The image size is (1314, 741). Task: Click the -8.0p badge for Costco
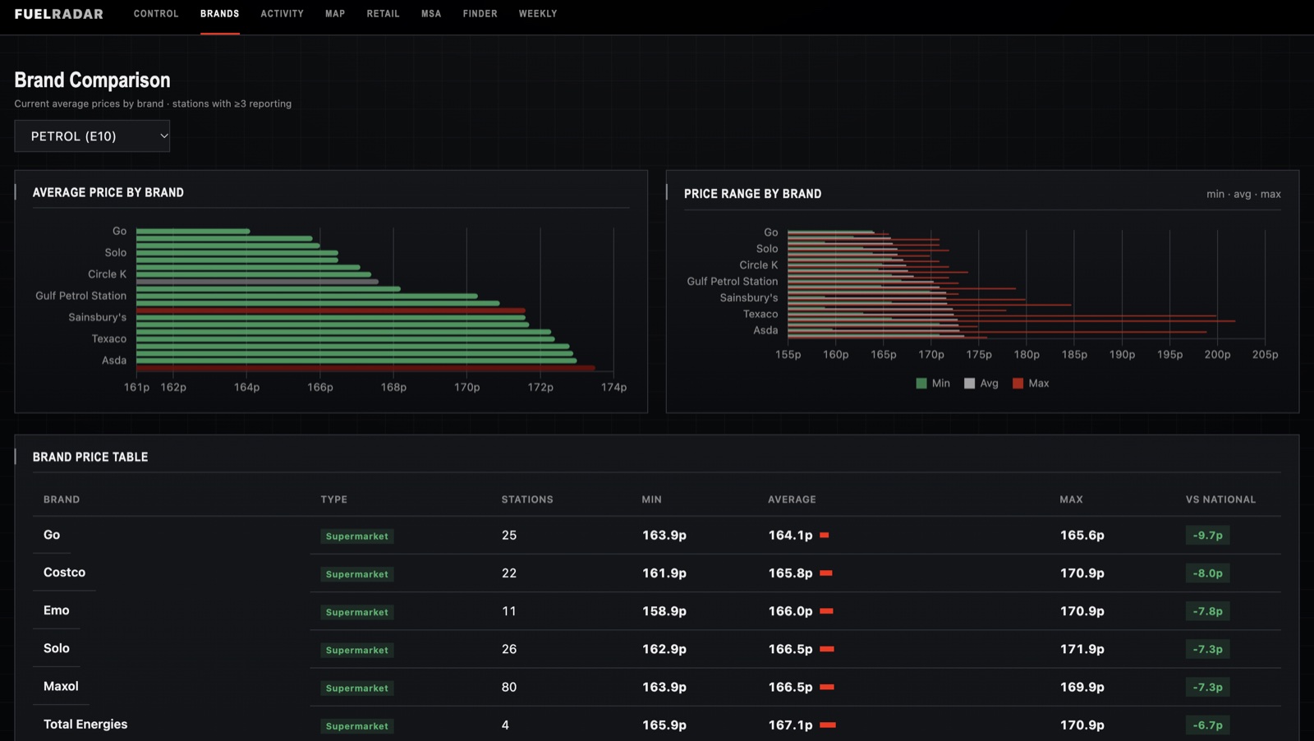tap(1207, 573)
